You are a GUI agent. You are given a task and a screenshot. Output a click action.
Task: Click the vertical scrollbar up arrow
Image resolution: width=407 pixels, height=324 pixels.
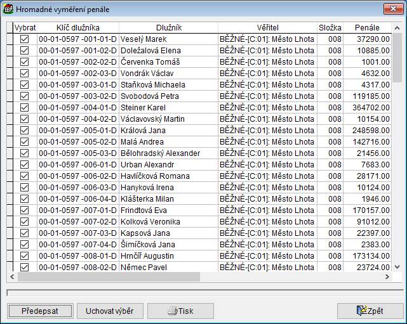pos(397,28)
